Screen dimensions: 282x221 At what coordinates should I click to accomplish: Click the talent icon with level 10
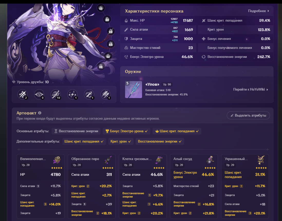(56, 94)
